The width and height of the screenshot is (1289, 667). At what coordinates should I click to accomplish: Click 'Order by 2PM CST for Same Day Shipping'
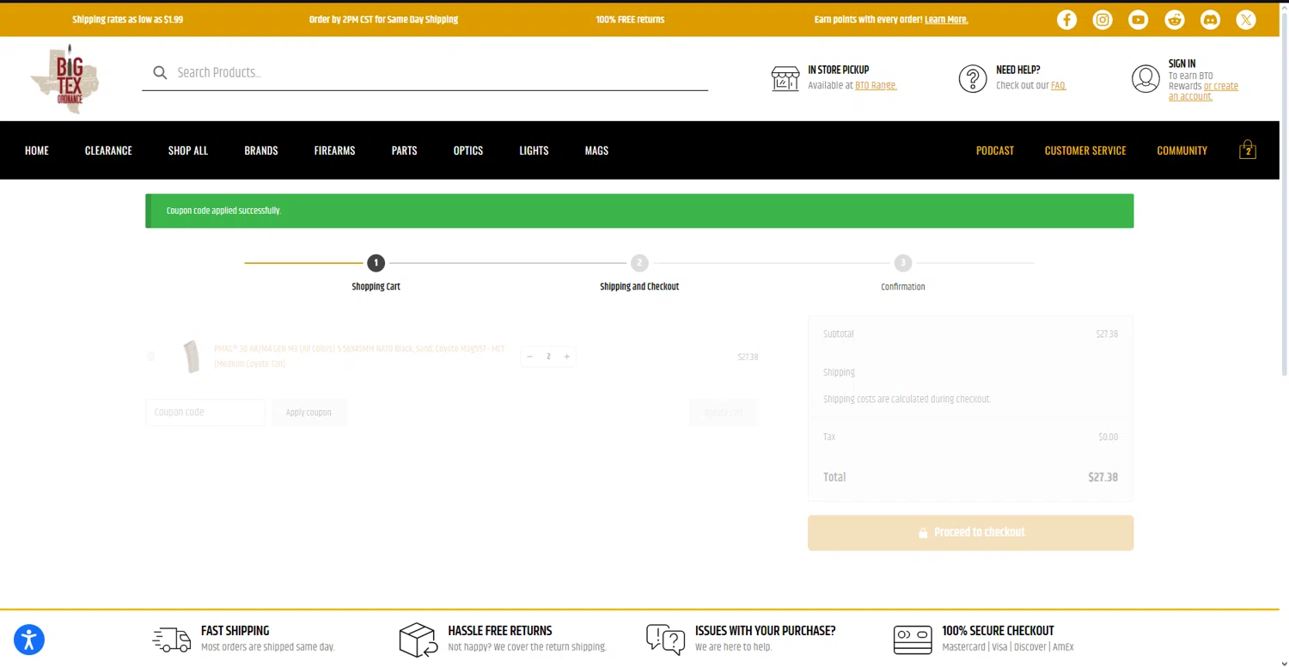pos(383,20)
